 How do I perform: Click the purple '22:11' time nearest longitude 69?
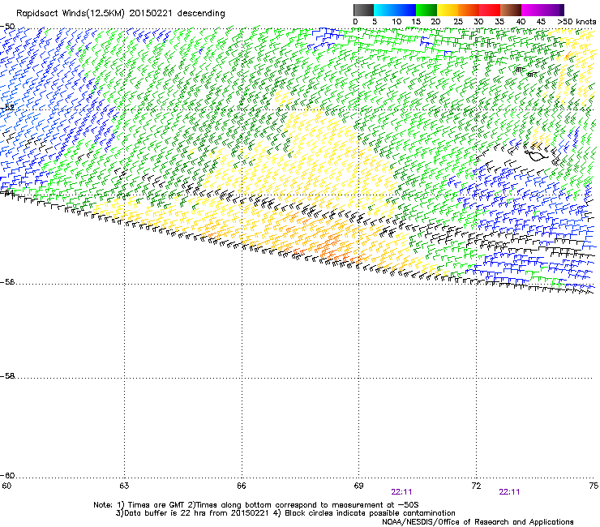pyautogui.click(x=401, y=492)
